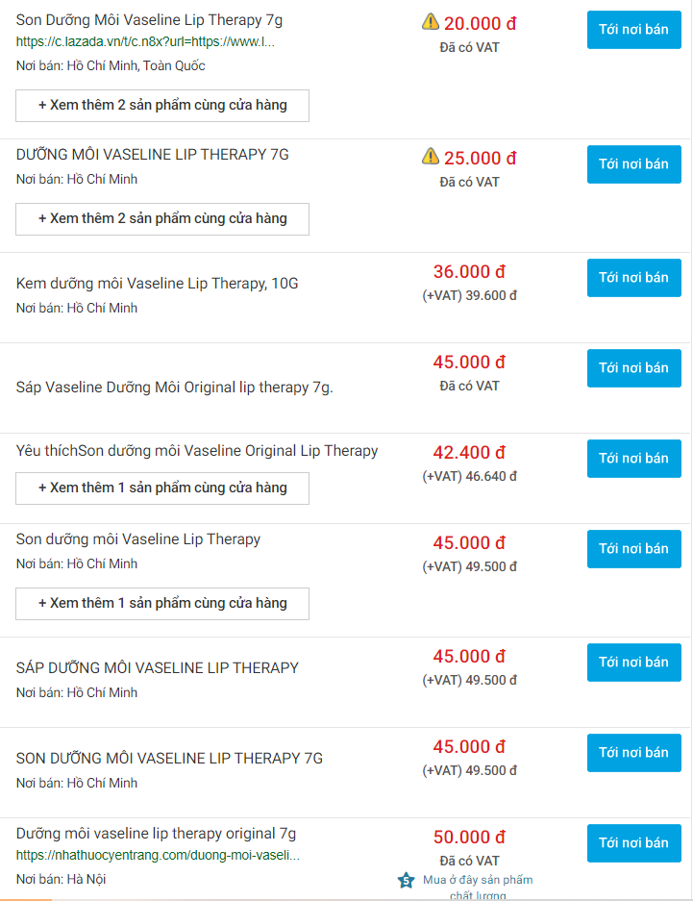Go to seller for the 36.000 đ listing
Image resolution: width=693 pixels, height=901 pixels.
click(633, 278)
